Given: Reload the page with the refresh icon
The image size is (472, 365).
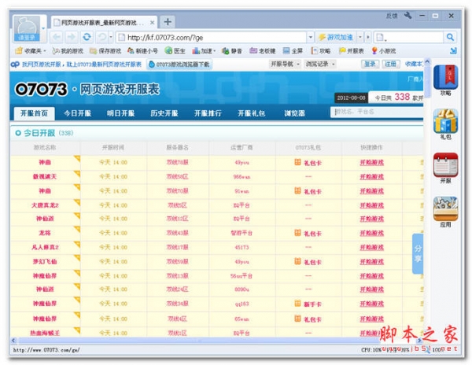Looking at the screenshot, I should click(87, 37).
